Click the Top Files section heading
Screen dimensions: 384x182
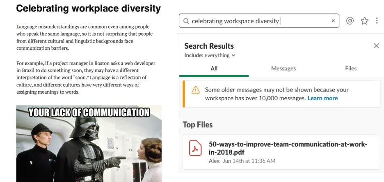pyautogui.click(x=198, y=124)
